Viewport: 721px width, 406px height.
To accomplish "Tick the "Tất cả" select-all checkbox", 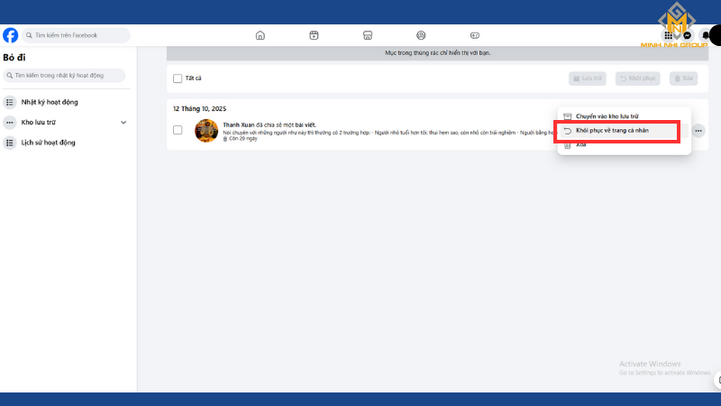I will [178, 78].
